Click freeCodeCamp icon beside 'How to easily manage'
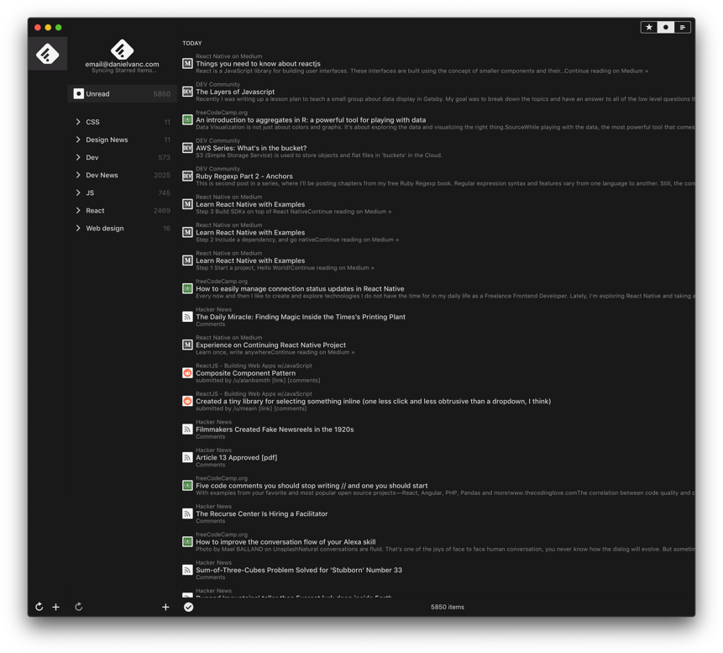This screenshot has width=723, height=653. pyautogui.click(x=187, y=288)
